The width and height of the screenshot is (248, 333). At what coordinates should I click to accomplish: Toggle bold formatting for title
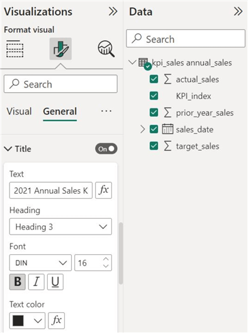[x=18, y=282]
